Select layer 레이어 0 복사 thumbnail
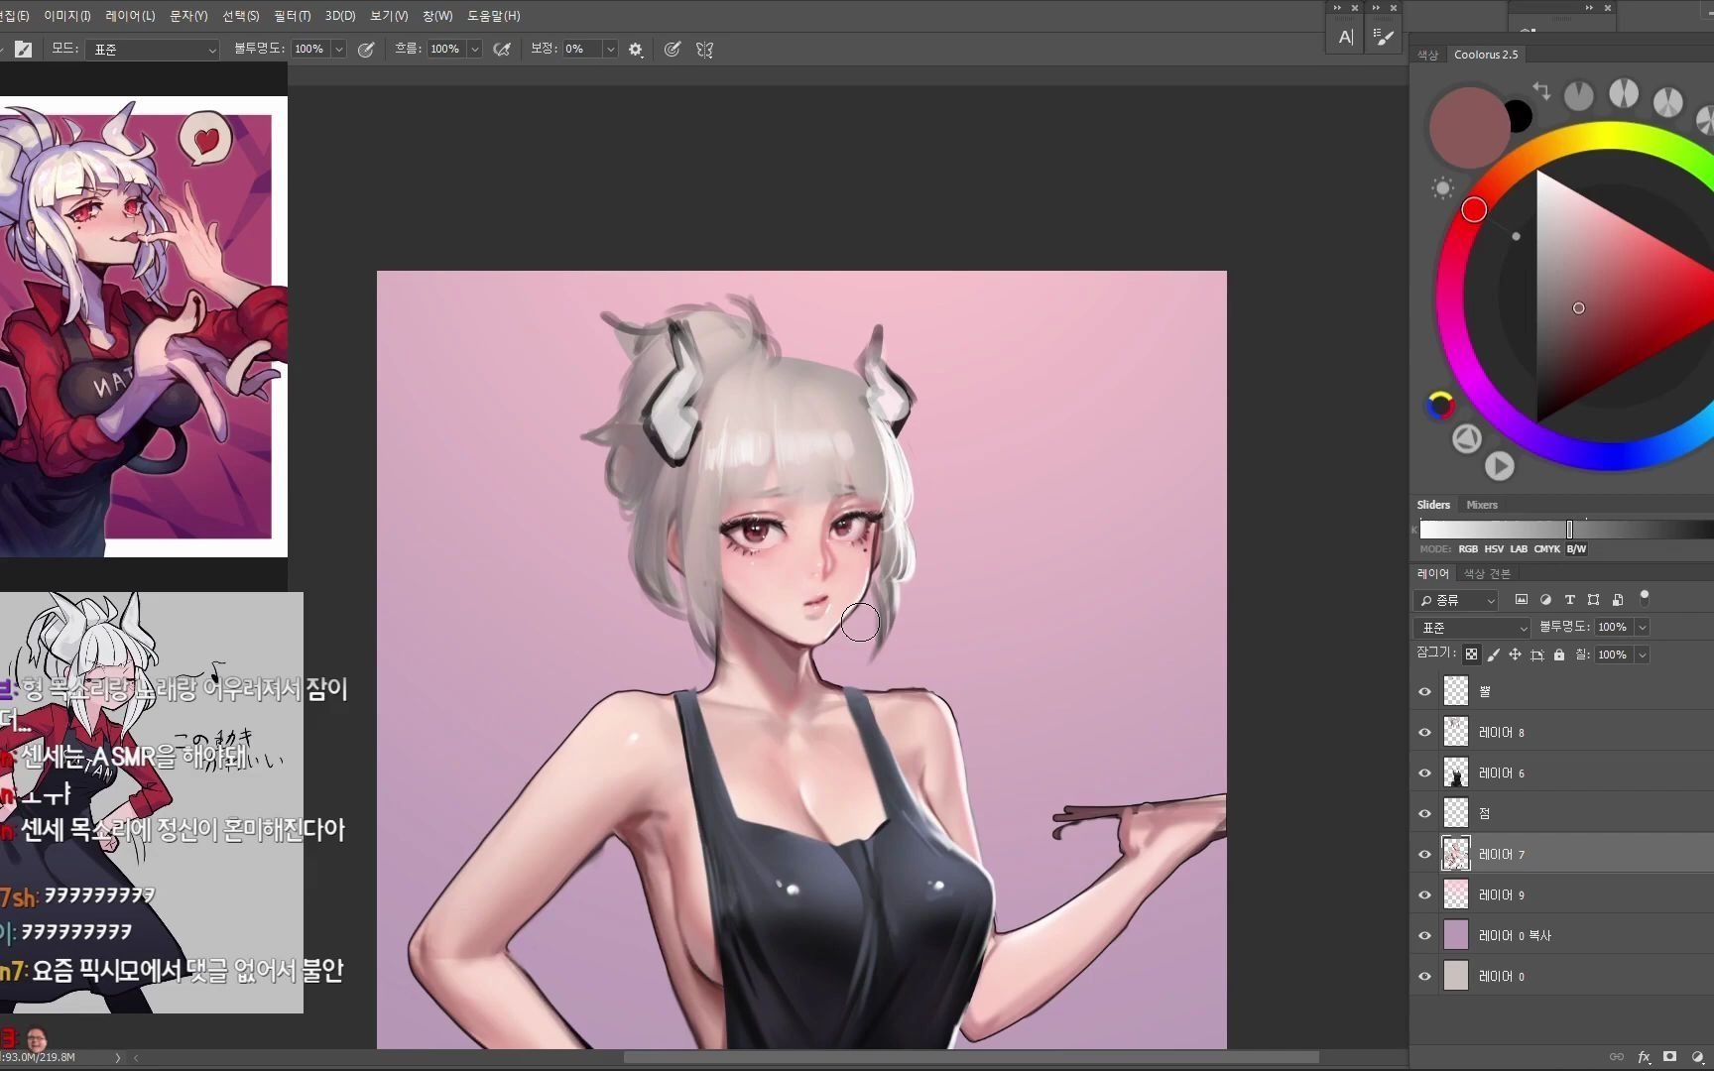Screen dimensions: 1714x1071 pyautogui.click(x=1456, y=935)
